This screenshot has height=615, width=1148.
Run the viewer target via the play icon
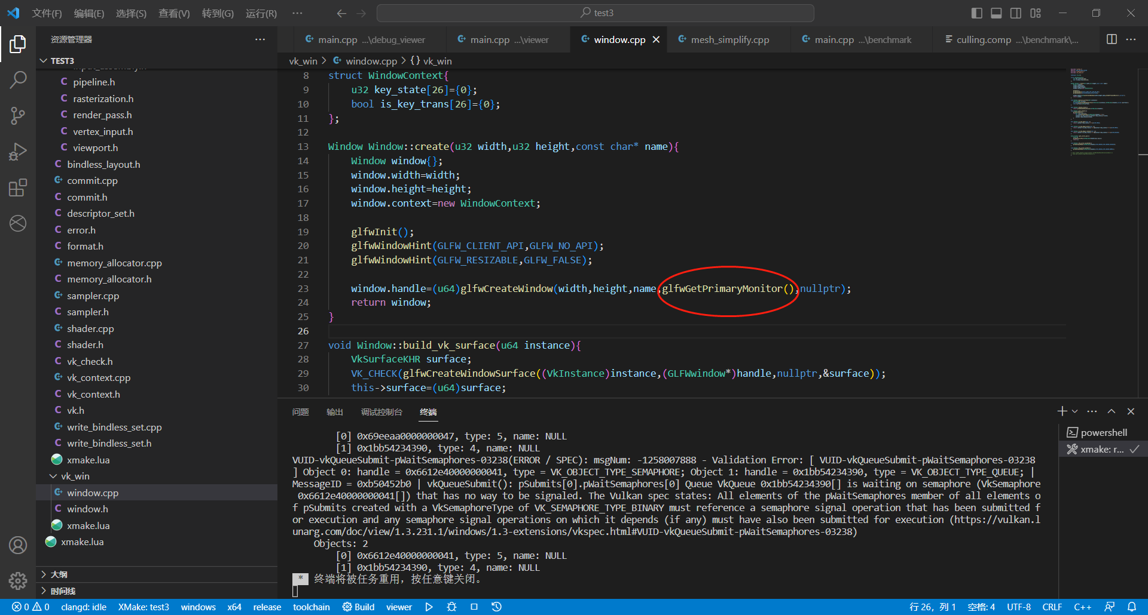point(429,607)
